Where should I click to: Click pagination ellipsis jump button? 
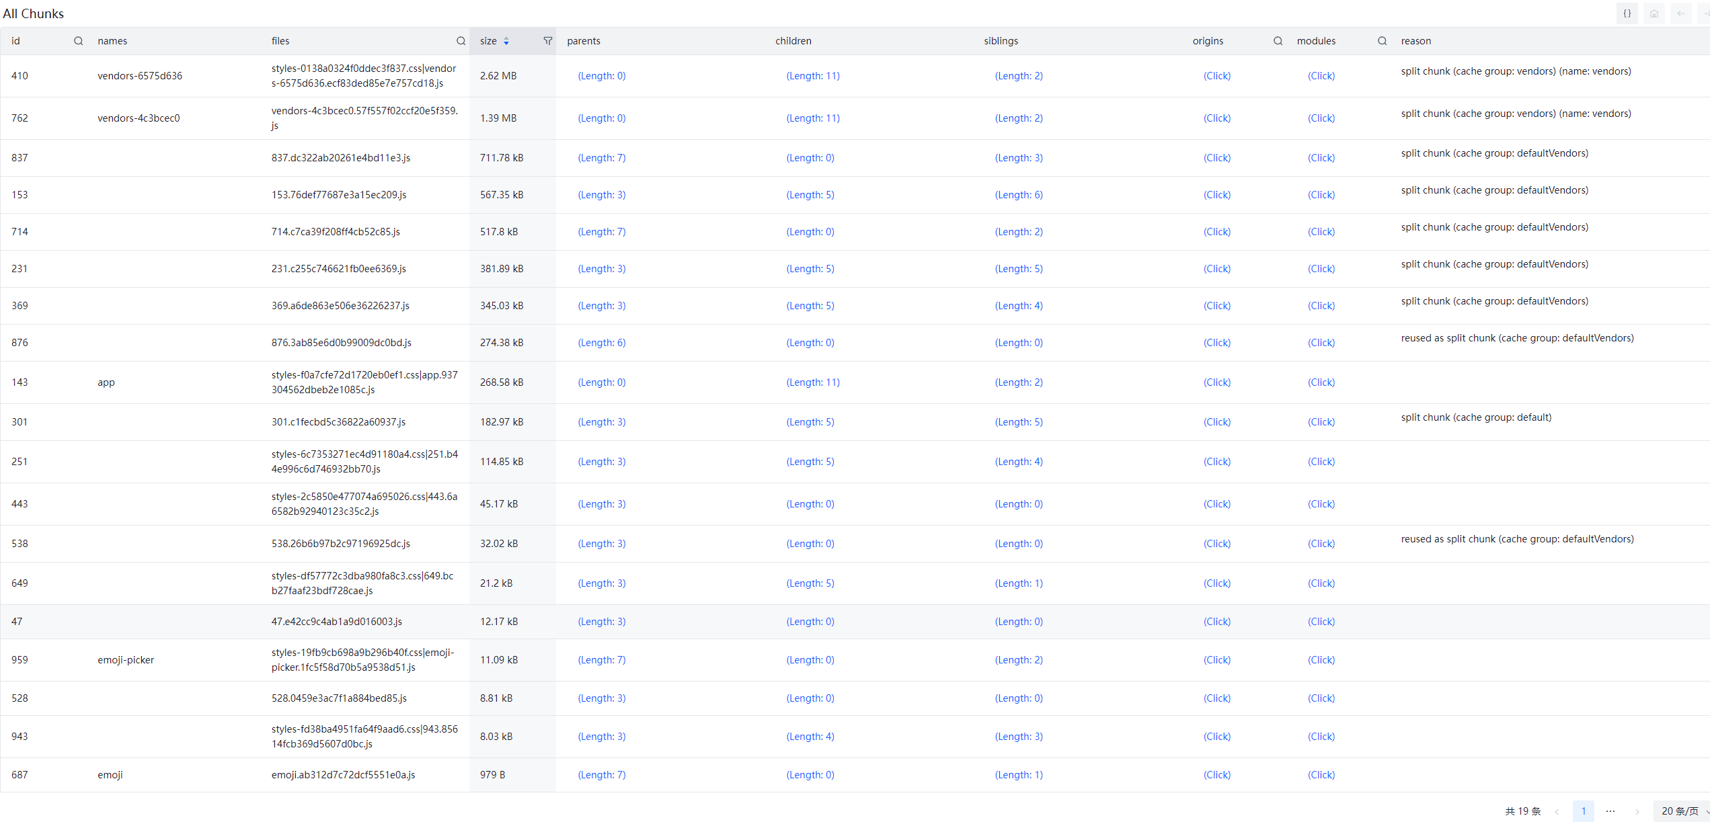pos(1610,811)
